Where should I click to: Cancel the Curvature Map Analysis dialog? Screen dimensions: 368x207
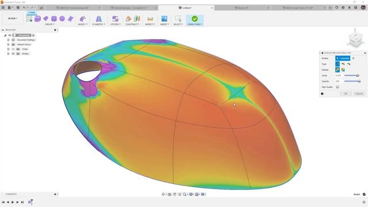click(x=359, y=94)
